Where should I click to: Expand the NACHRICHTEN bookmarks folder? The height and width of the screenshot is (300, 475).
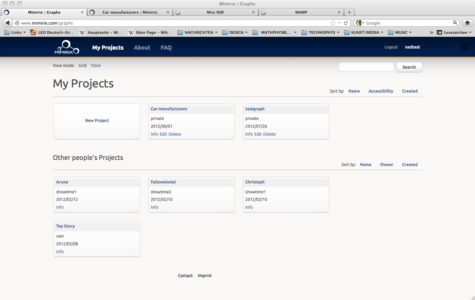coord(198,32)
